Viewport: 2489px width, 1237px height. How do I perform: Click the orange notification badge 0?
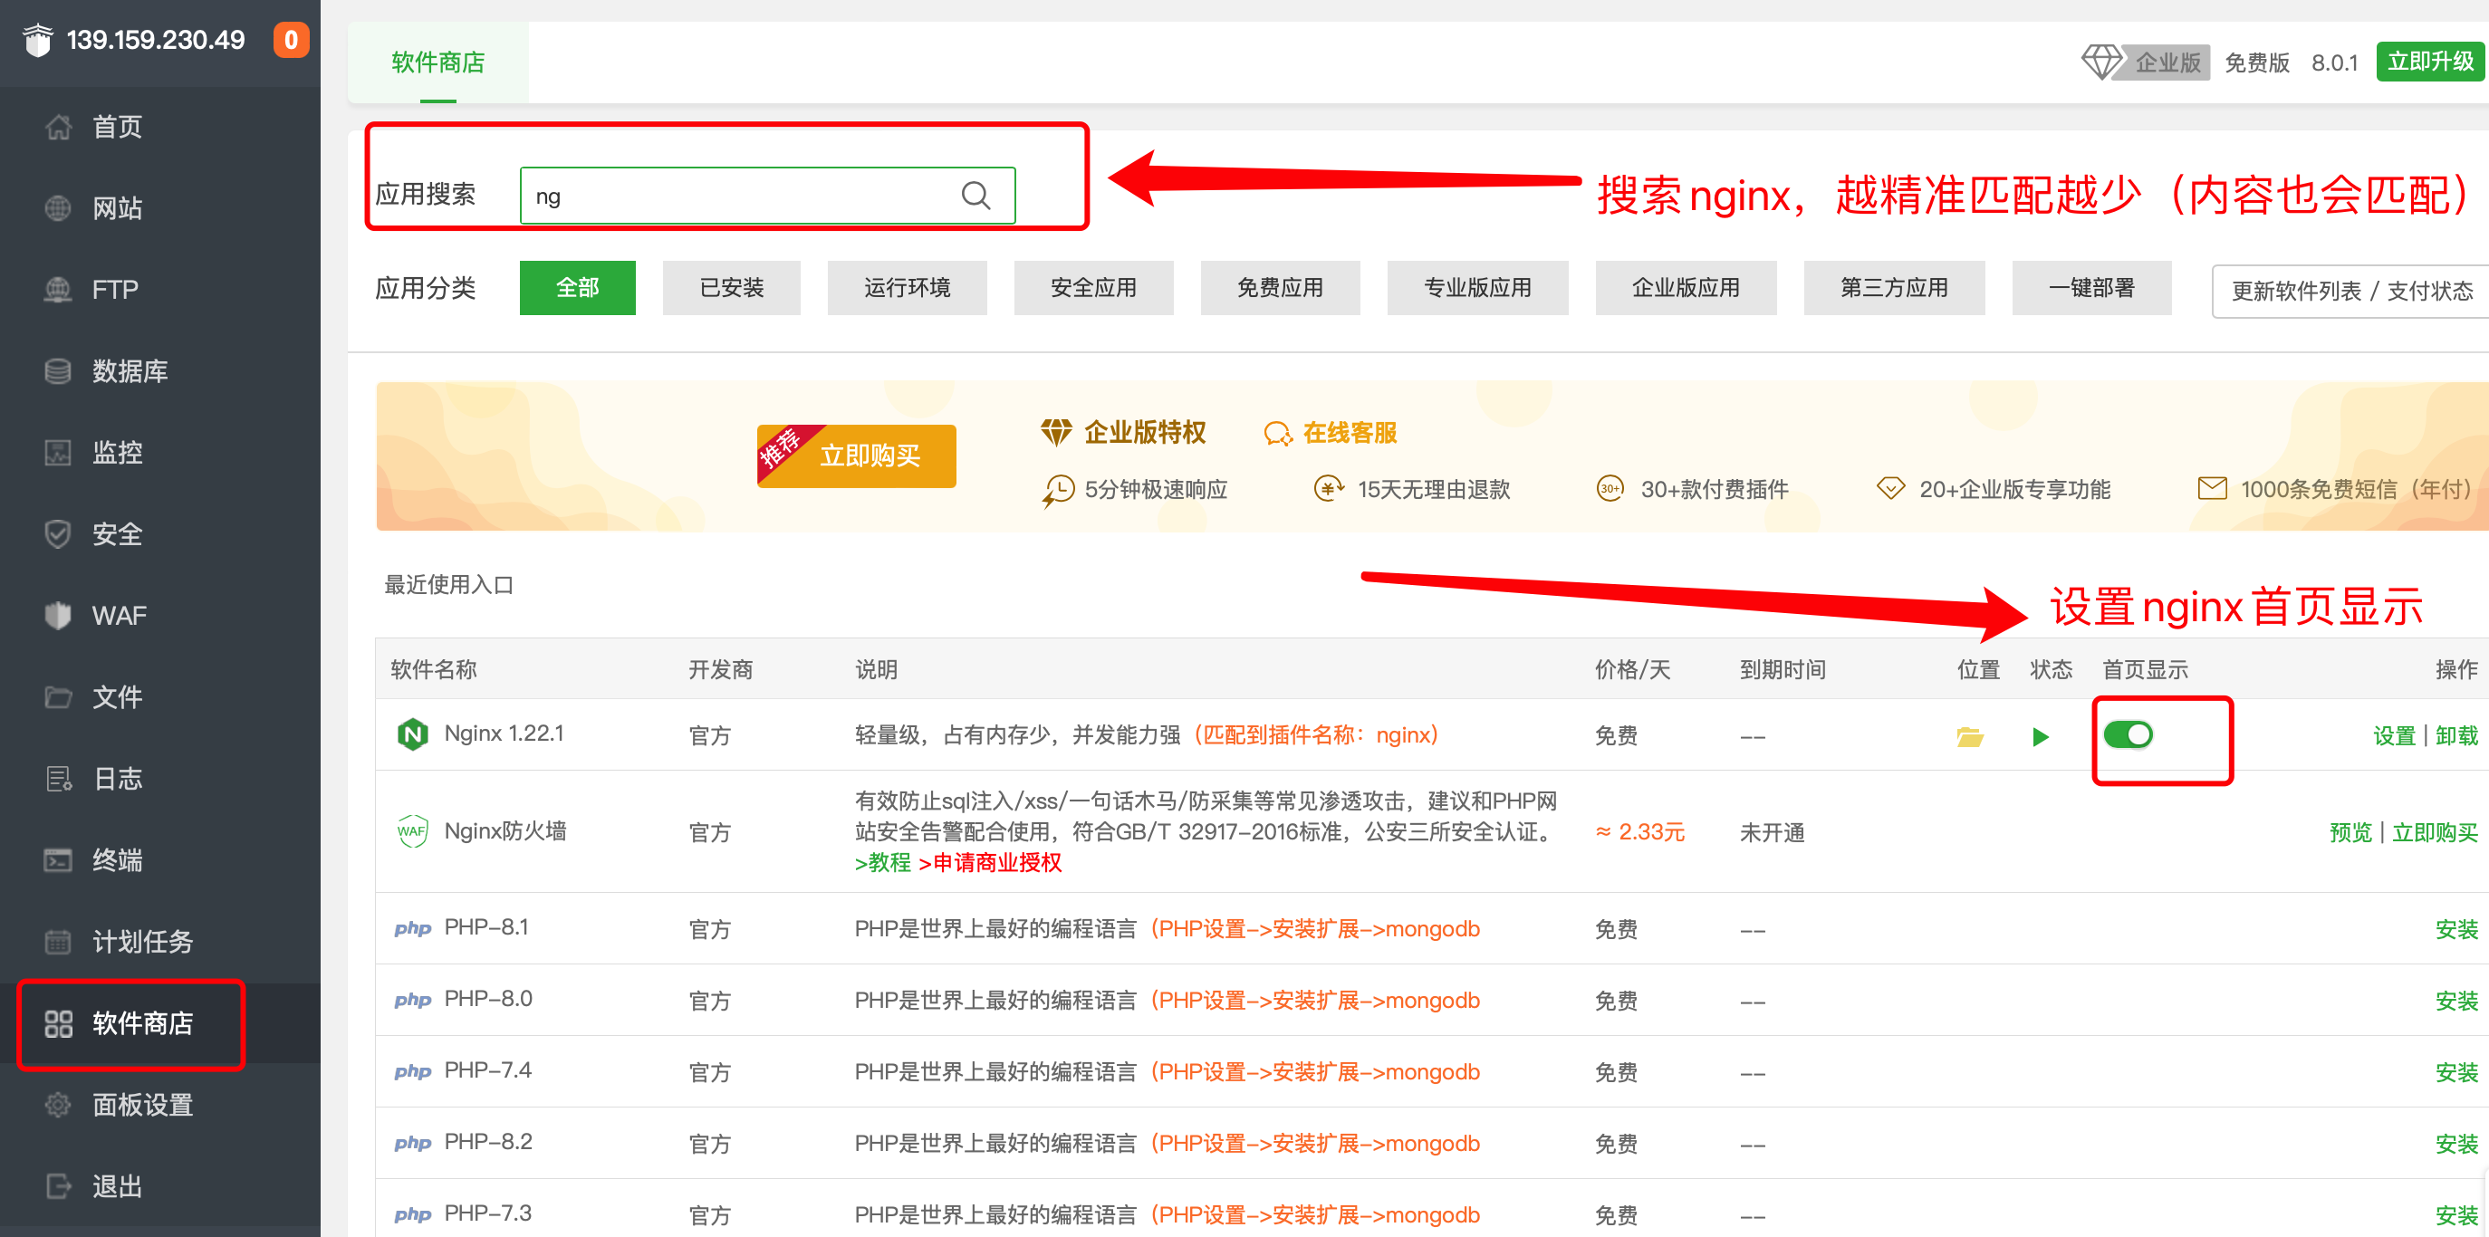click(291, 40)
